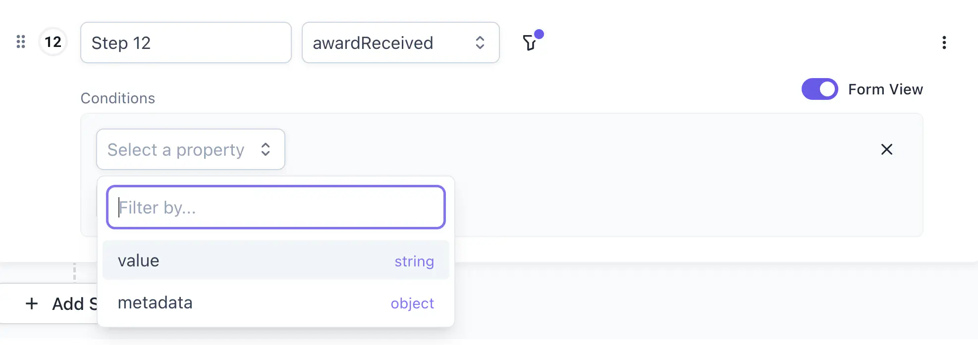This screenshot has height=345, width=978.
Task: Click inside the Filter by search field
Action: click(276, 207)
